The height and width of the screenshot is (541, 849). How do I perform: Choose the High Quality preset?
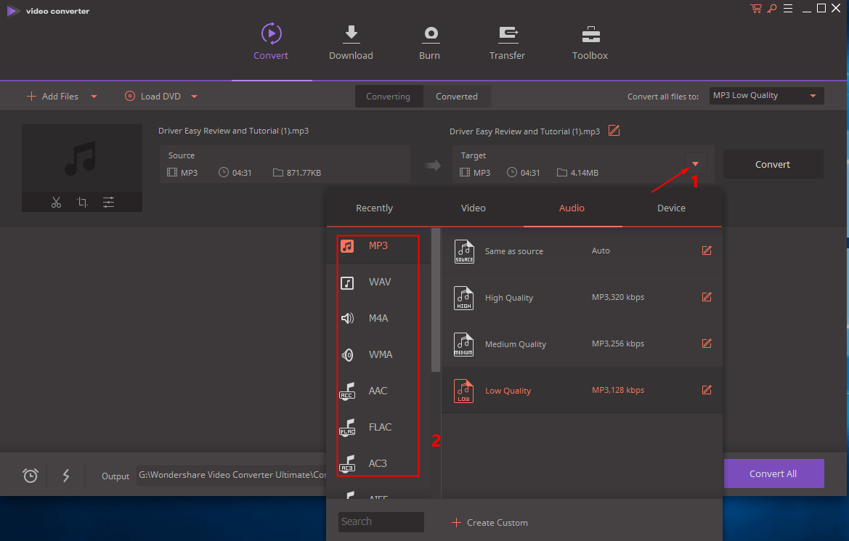pyautogui.click(x=582, y=297)
